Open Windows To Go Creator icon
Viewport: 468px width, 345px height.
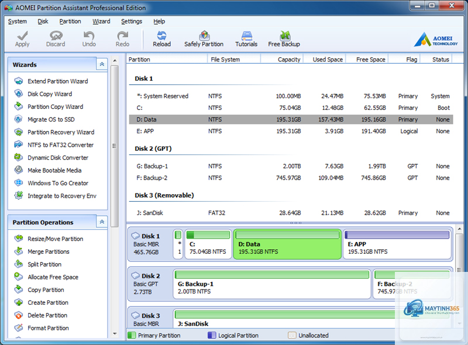(19, 182)
